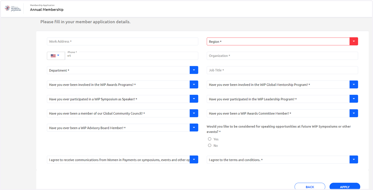Select Yes for speaking opportunities
This screenshot has width=373, height=190.
pyautogui.click(x=210, y=139)
